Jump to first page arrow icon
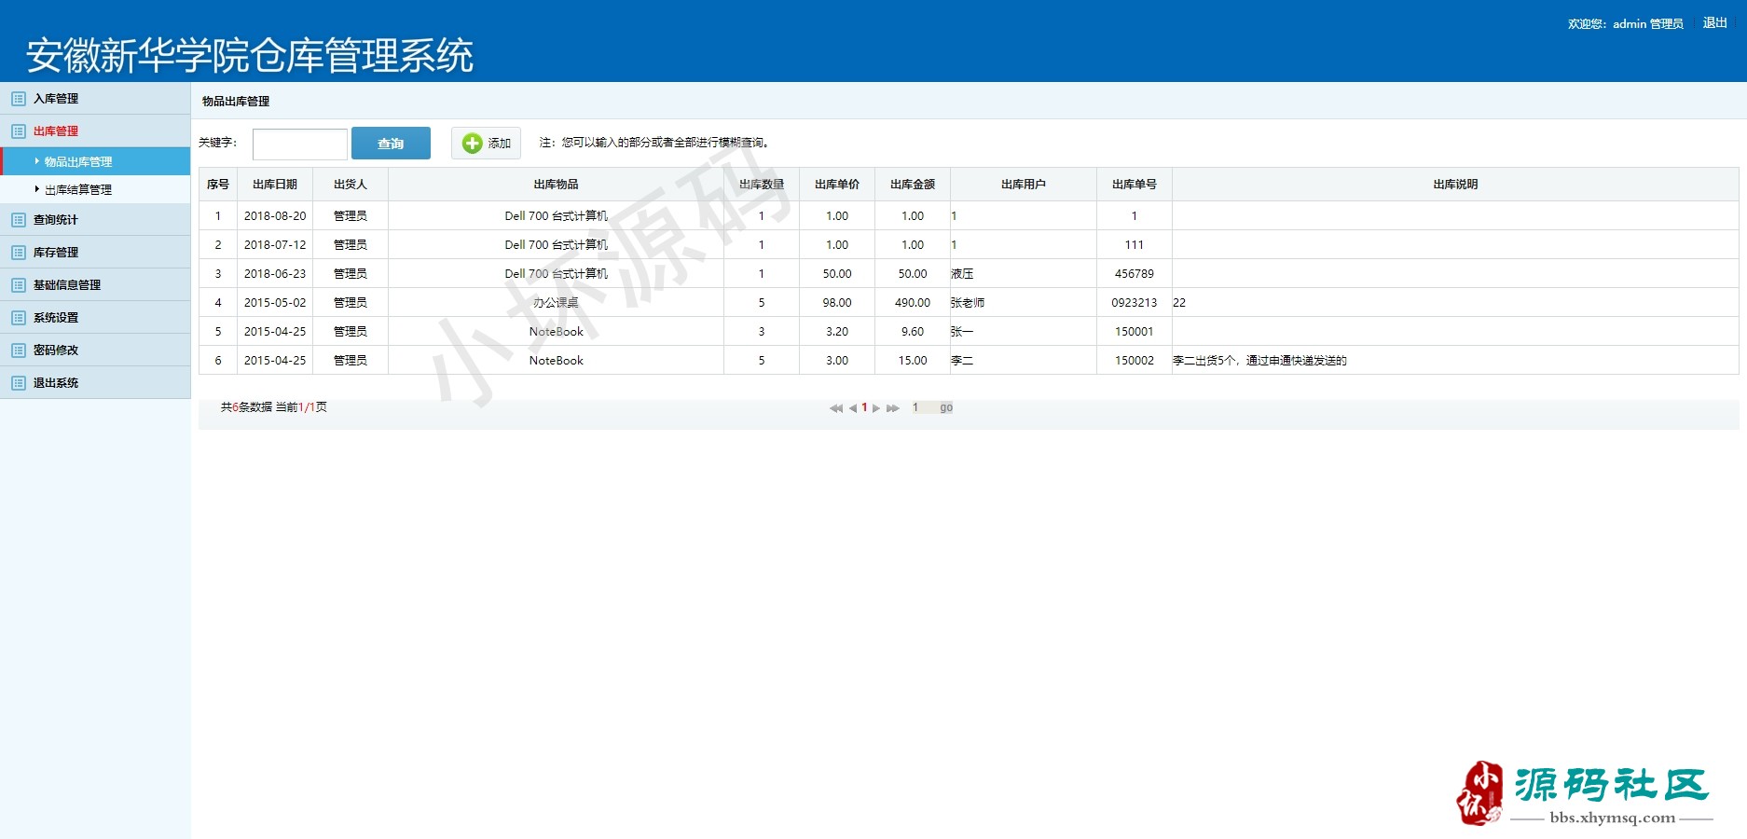Viewport: 1747px width, 839px height. pos(835,408)
